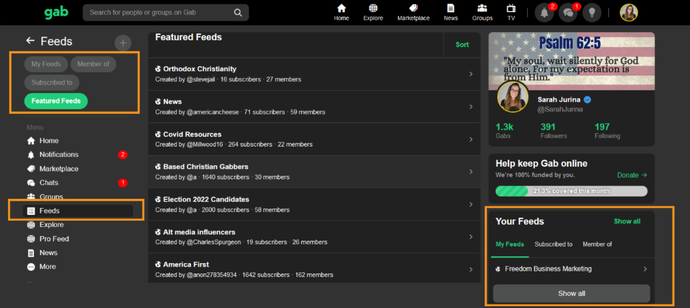This screenshot has height=308, width=690.
Task: Select the My Feeds filter pill
Action: pos(46,64)
